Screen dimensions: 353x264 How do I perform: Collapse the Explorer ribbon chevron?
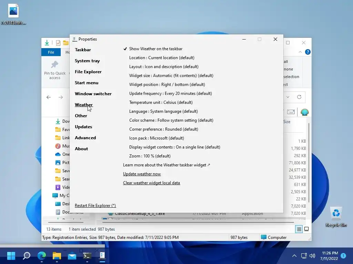(x=300, y=52)
